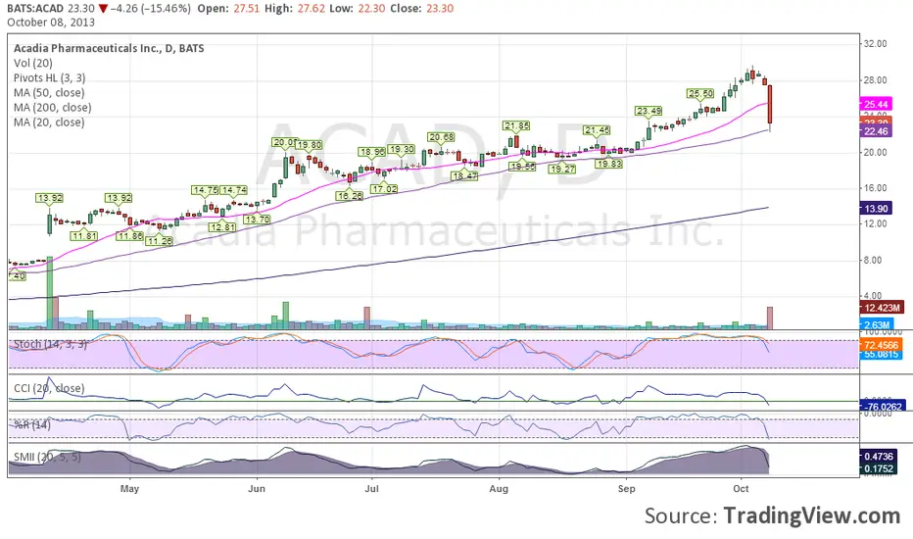913x539 pixels.
Task: Click the date October 08, 2013
Action: 51,23
